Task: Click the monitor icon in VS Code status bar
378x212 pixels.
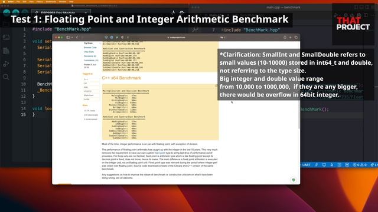Action: pos(324,165)
